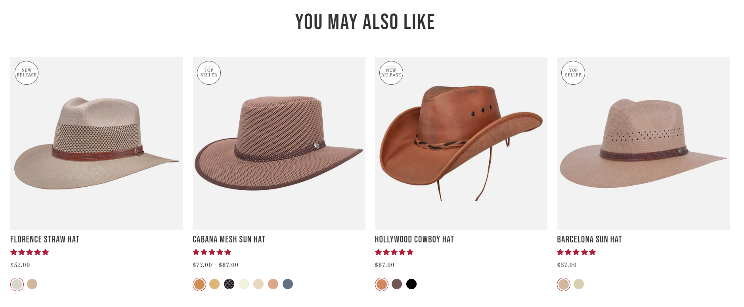744x307 pixels.
Task: Select the cream swatch for Cabana Mesh Sun Hat
Action: [x=244, y=284]
